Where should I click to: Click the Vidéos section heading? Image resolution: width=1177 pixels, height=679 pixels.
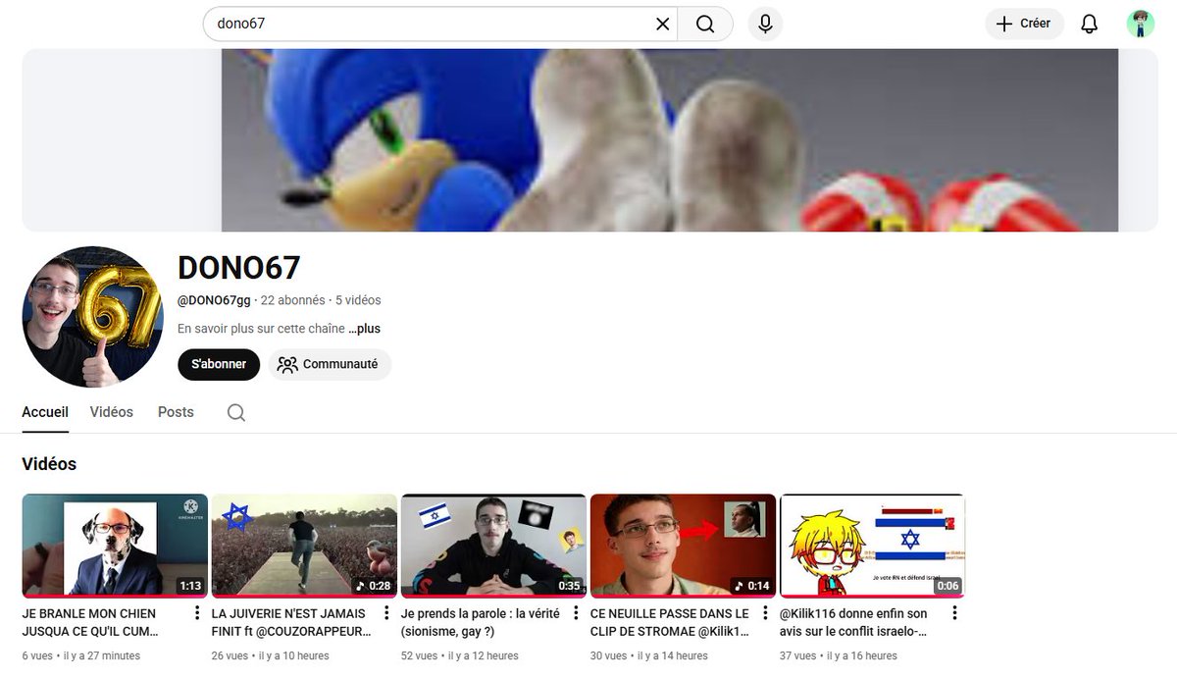(49, 464)
